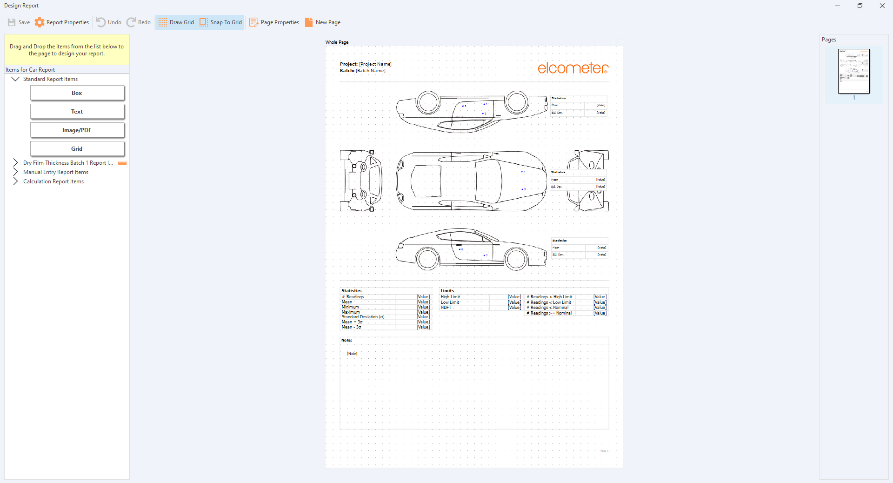Click the Text report item button

(x=77, y=112)
